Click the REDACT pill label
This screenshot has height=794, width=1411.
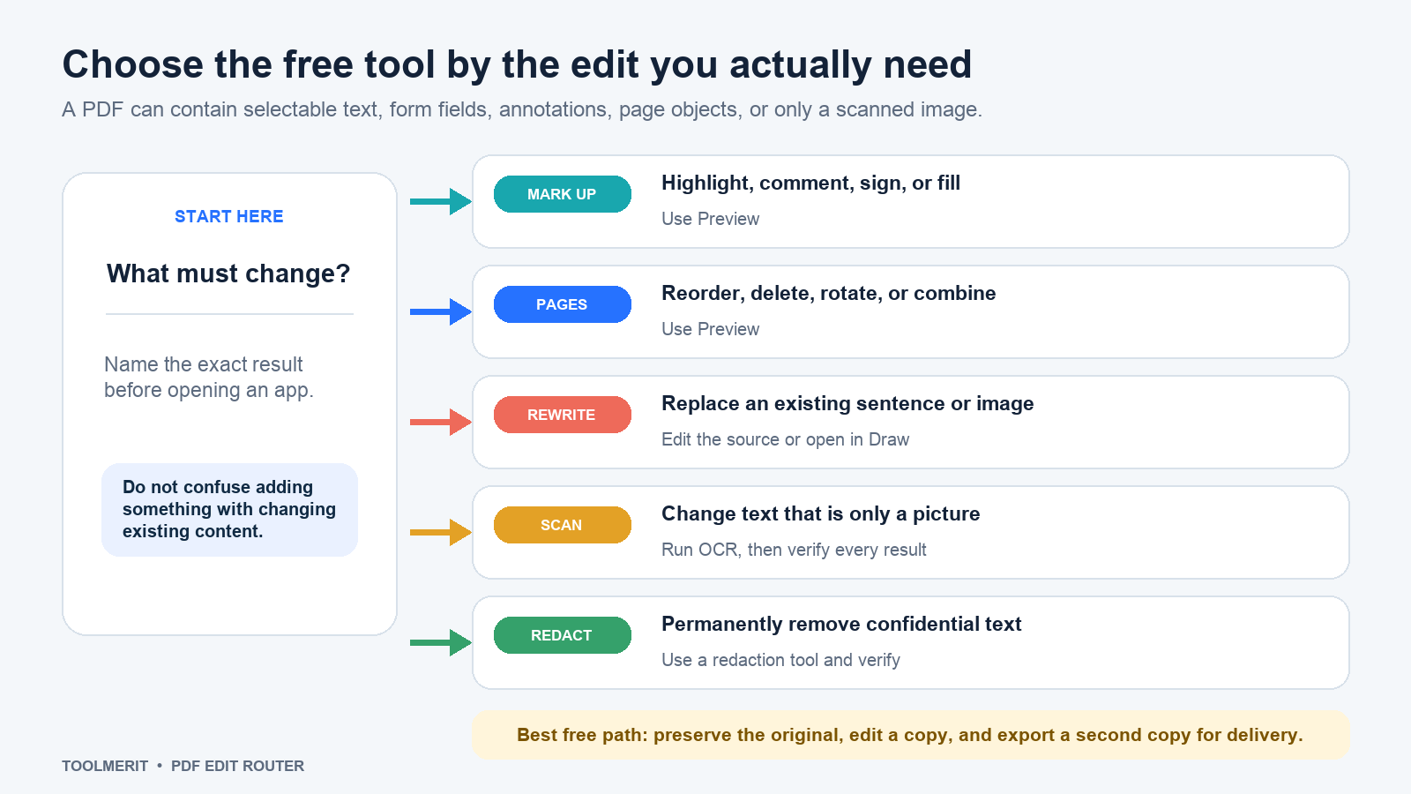562,635
